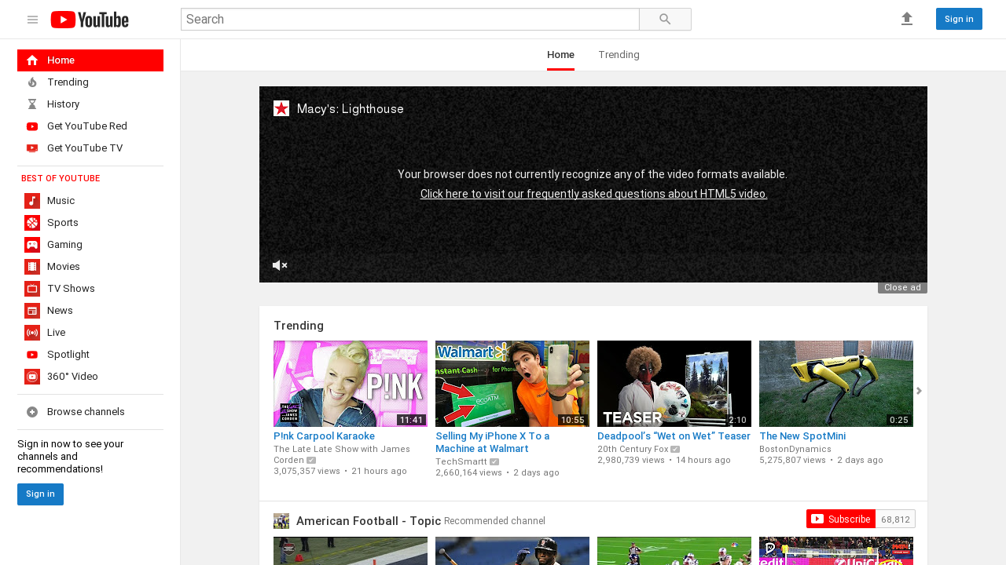Open TechSmartt channel link
The width and height of the screenshot is (1006, 565).
click(461, 461)
